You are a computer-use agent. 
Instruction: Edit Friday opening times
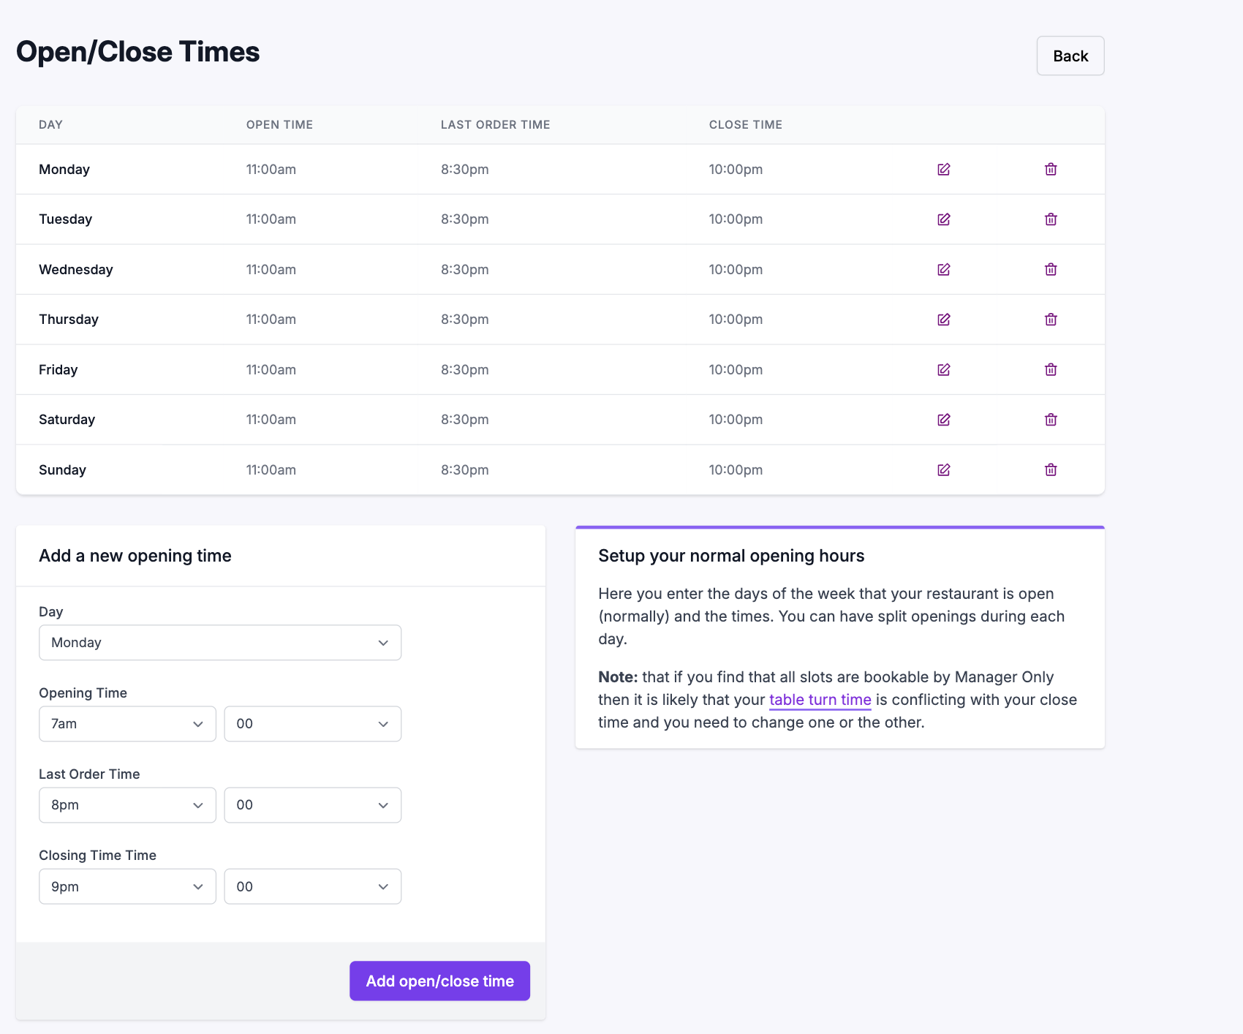(944, 370)
